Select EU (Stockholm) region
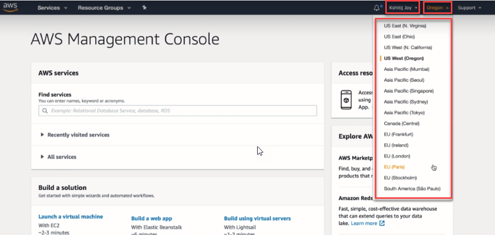 point(400,178)
